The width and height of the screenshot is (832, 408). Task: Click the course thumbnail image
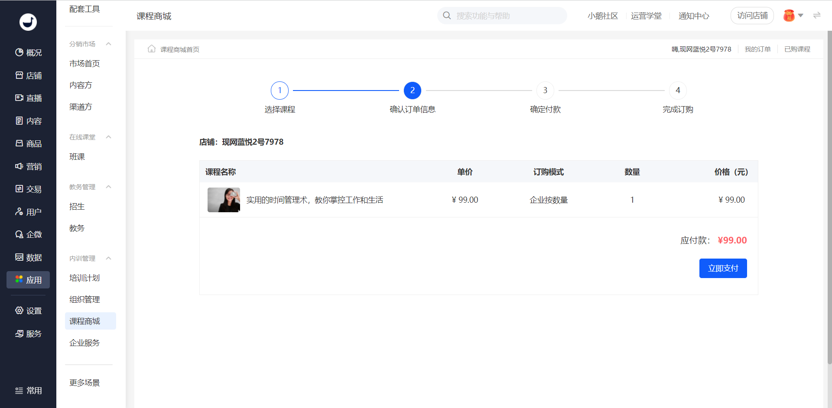click(x=224, y=200)
